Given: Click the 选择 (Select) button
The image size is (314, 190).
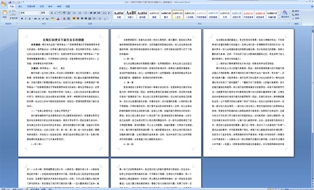Looking at the screenshot, I should [296, 18].
